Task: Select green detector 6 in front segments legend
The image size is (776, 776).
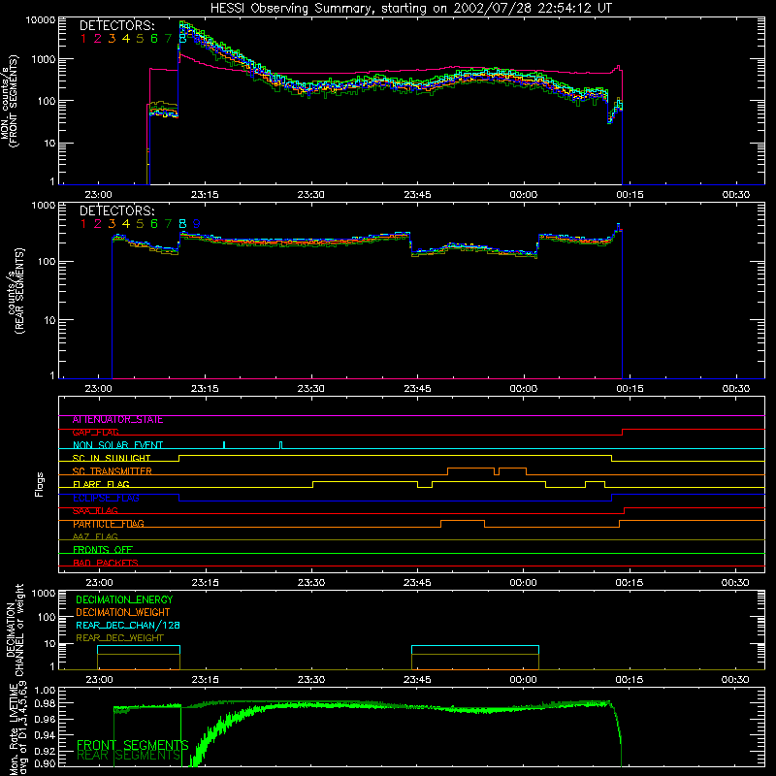Action: tap(154, 39)
